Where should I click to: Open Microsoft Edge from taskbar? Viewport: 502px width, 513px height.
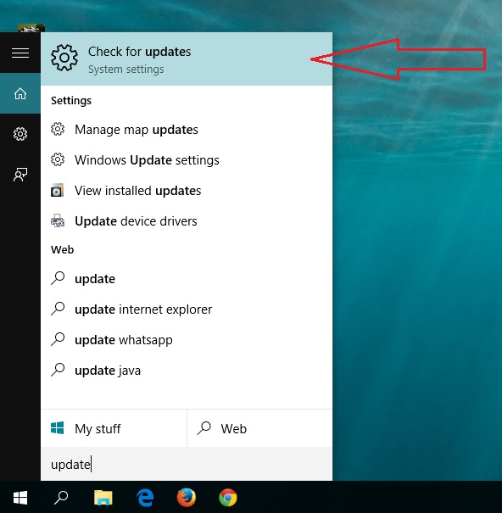145,498
